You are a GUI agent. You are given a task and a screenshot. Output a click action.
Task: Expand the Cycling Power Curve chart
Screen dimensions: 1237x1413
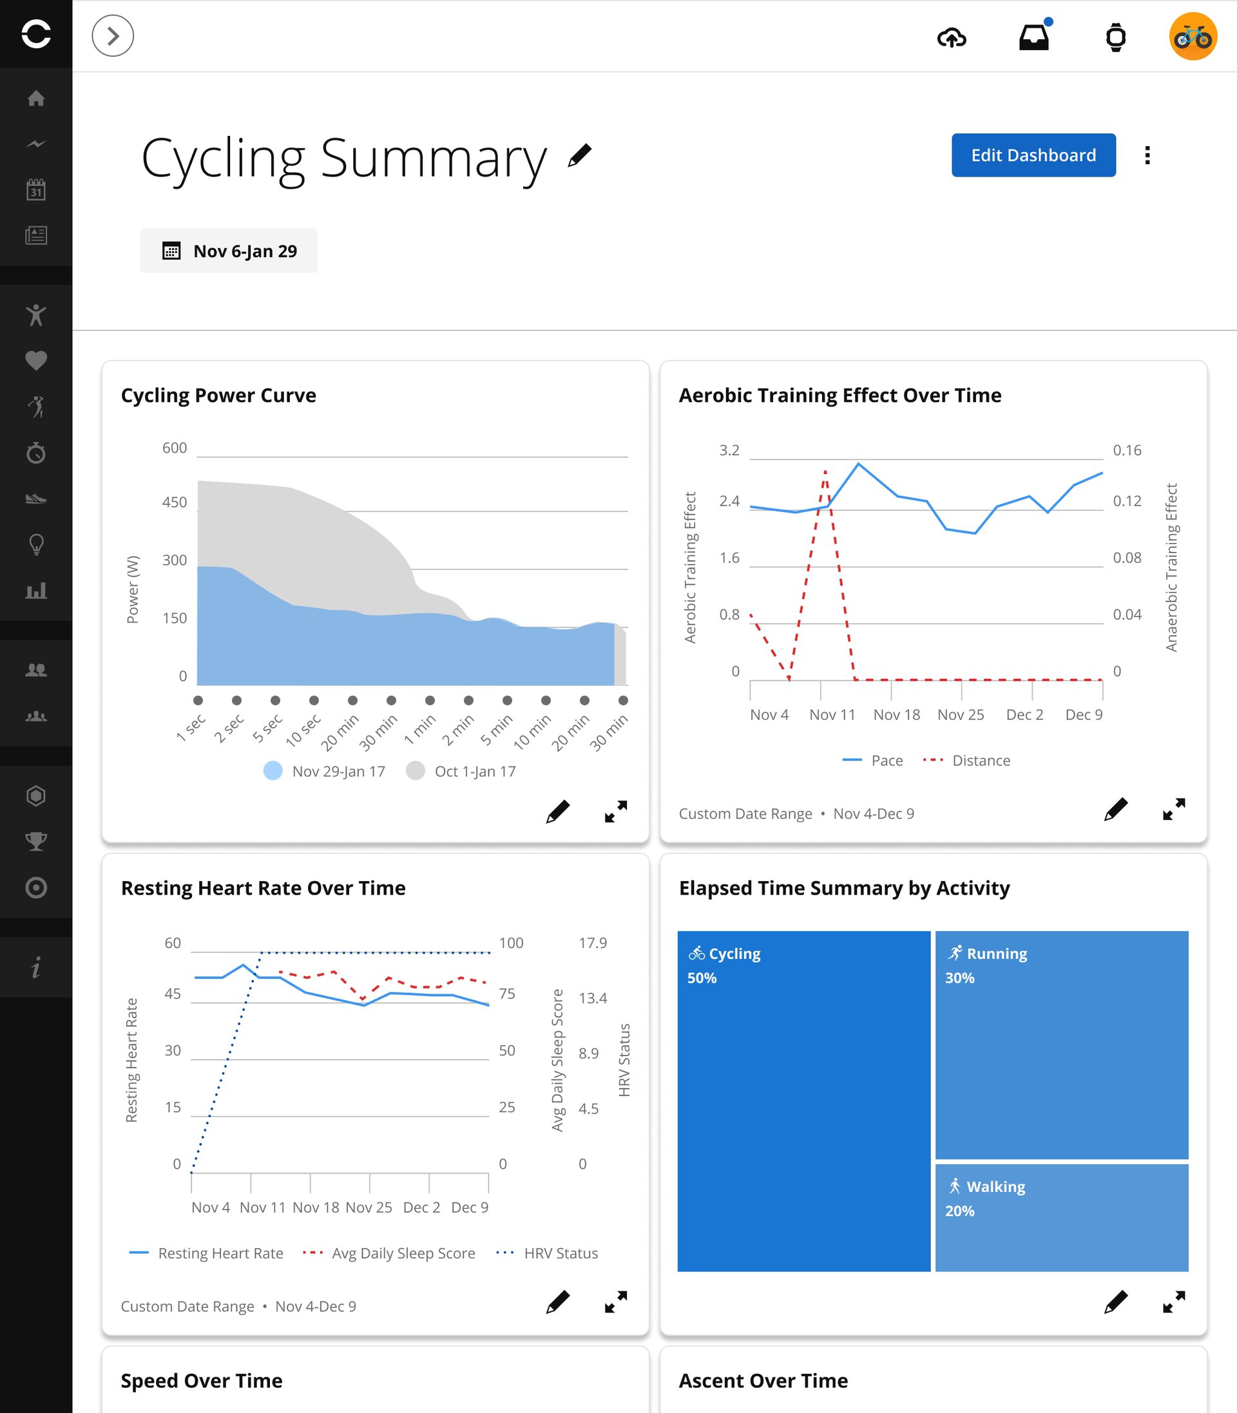(x=616, y=811)
